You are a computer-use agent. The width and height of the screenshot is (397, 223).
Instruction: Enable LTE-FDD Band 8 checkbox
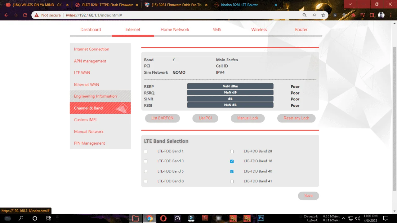point(145,181)
